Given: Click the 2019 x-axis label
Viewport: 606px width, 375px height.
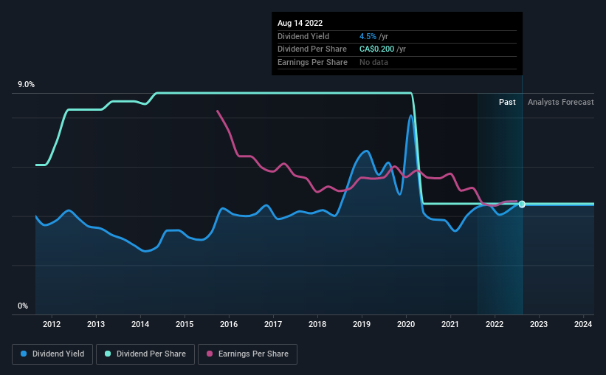Looking at the screenshot, I should tap(362, 324).
